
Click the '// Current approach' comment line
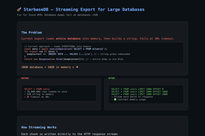[x=58, y=46]
